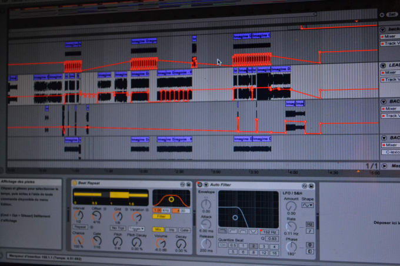400x266 pixels.
Task: Click the 3:00 mark on the time ruler
Action: (x=216, y=172)
